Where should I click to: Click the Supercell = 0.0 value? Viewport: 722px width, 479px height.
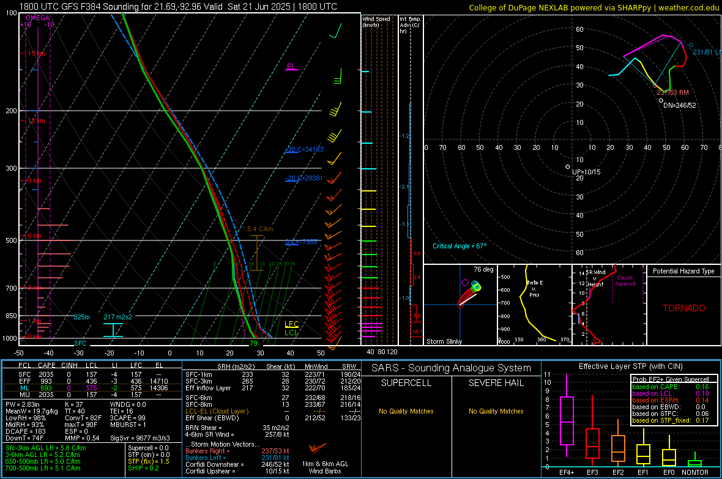148,448
